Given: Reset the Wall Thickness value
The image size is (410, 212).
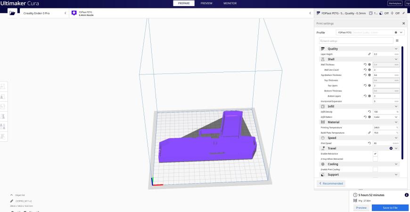Looking at the screenshot, I should pyautogui.click(x=365, y=65).
